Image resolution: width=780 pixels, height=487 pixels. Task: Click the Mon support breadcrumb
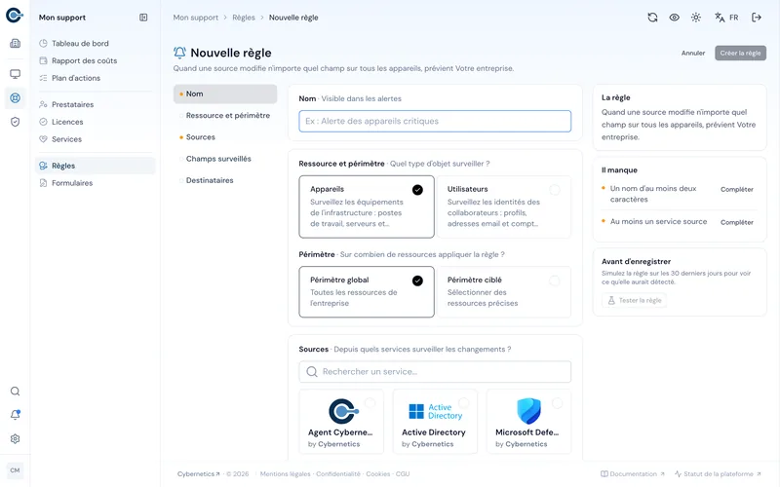click(x=196, y=18)
